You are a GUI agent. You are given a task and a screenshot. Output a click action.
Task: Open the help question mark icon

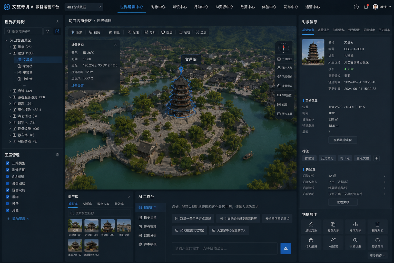[x=356, y=7]
